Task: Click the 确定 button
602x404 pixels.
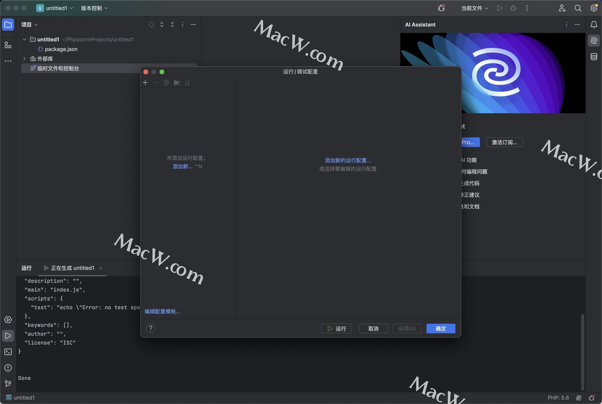Action: click(x=441, y=328)
